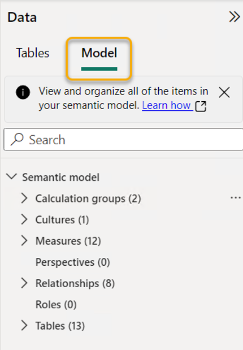Expand the Measures (12) node
The image size is (243, 350).
[24, 241]
